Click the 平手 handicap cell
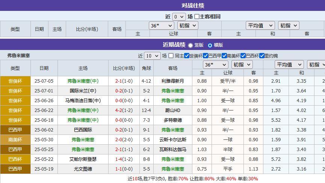 228,169
